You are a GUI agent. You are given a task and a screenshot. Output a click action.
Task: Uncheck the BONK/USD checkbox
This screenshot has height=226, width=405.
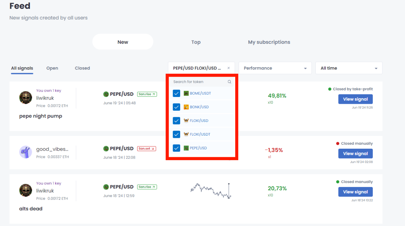(177, 107)
